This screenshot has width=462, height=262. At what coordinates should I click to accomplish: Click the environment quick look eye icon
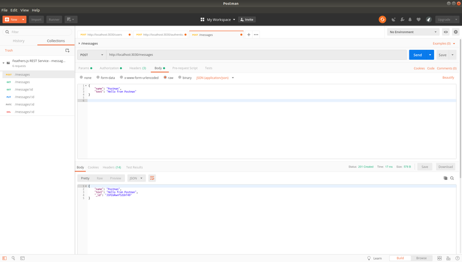[x=446, y=32]
